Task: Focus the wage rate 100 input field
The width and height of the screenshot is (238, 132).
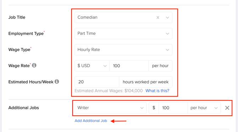Action: click(129, 66)
